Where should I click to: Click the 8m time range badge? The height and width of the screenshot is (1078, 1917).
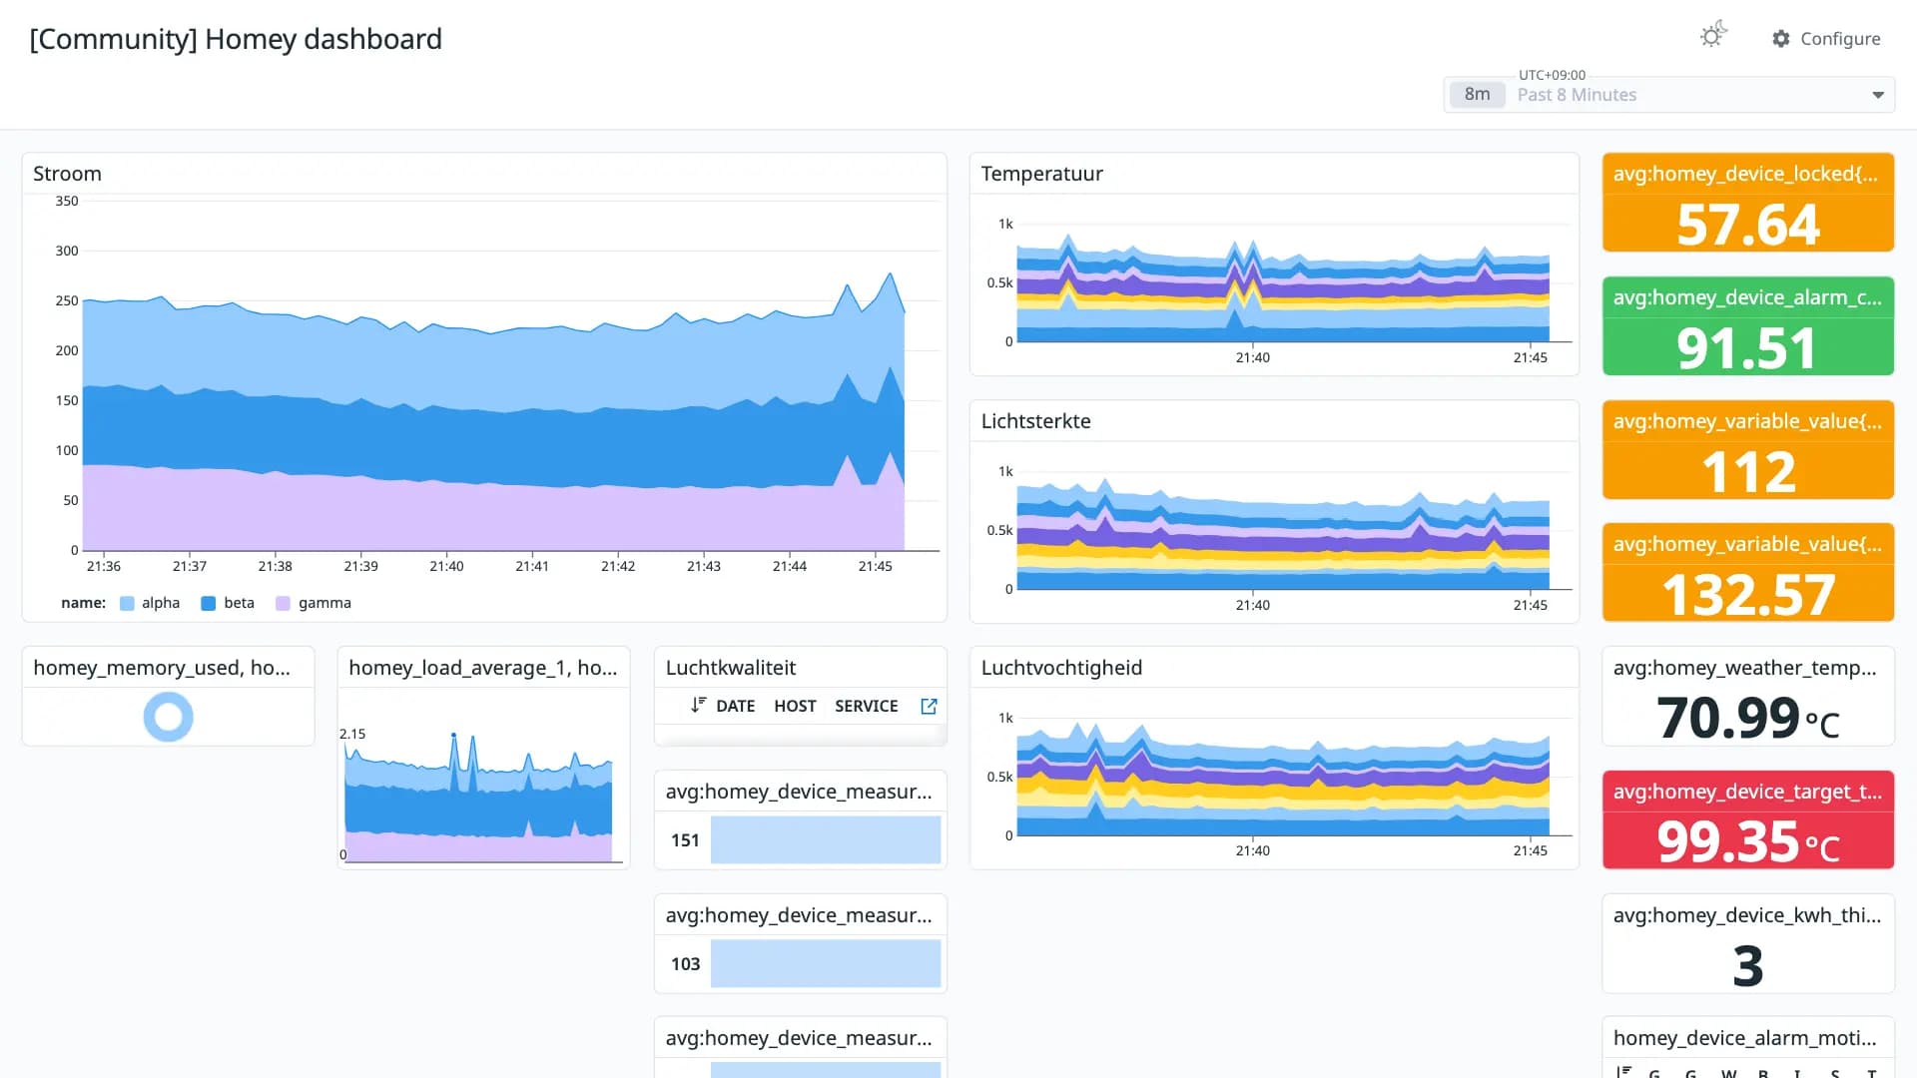[x=1478, y=95]
